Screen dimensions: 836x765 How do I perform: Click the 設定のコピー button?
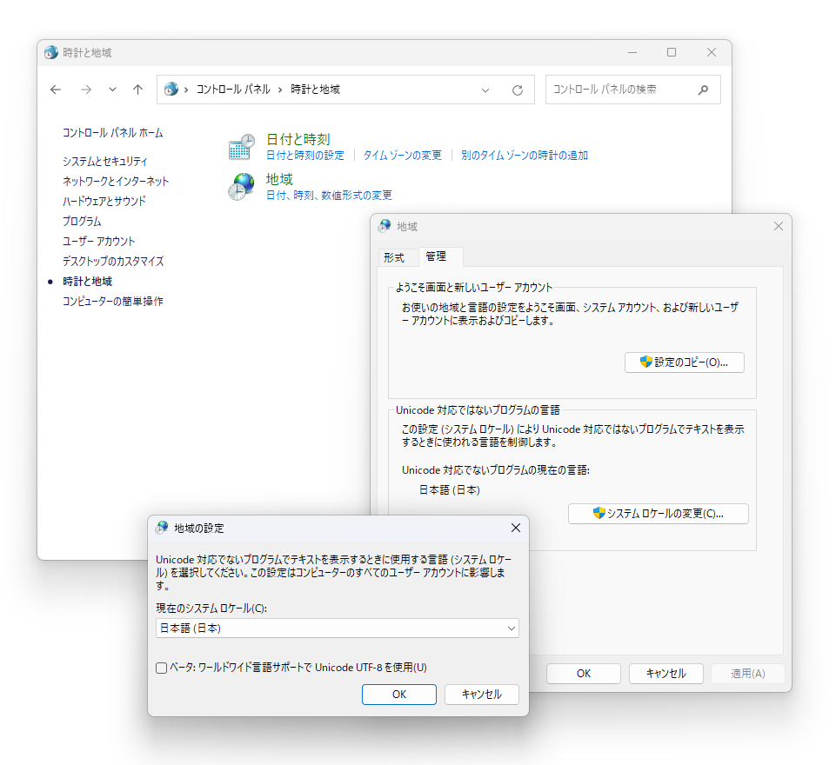coord(684,363)
